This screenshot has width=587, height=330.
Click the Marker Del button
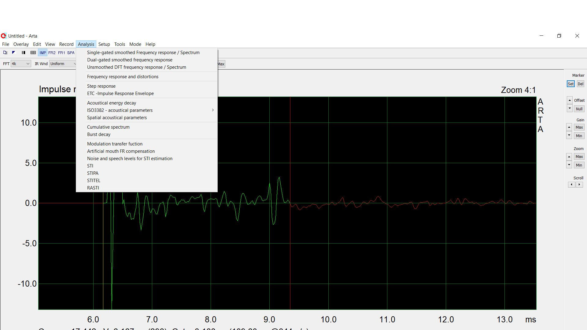580,84
